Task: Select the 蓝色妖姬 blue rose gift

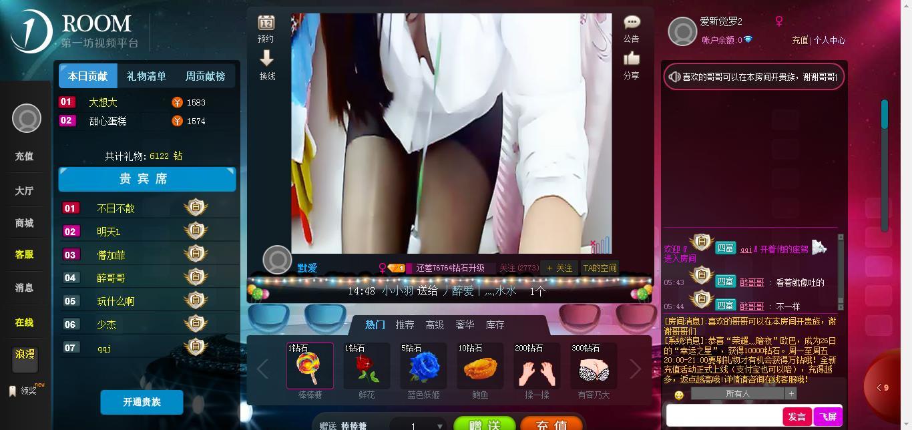Action: (x=423, y=366)
